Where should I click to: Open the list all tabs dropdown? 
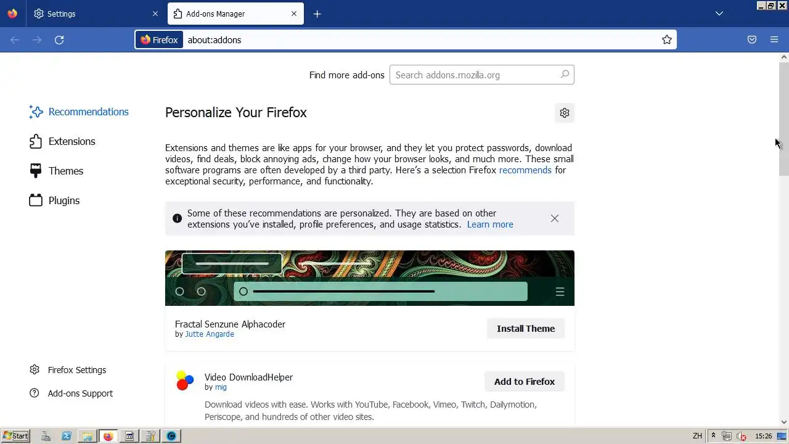[x=719, y=14]
